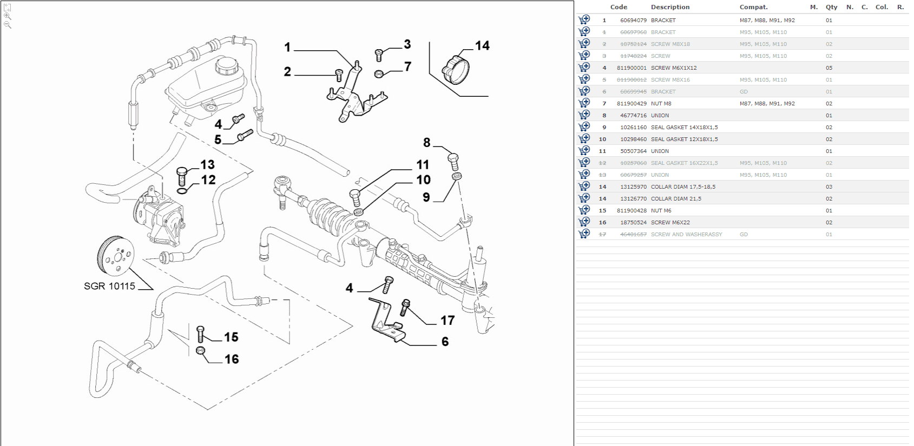Add COLLAR DIAM 17,5-18,5 to cart
The image size is (914, 446).
(584, 187)
